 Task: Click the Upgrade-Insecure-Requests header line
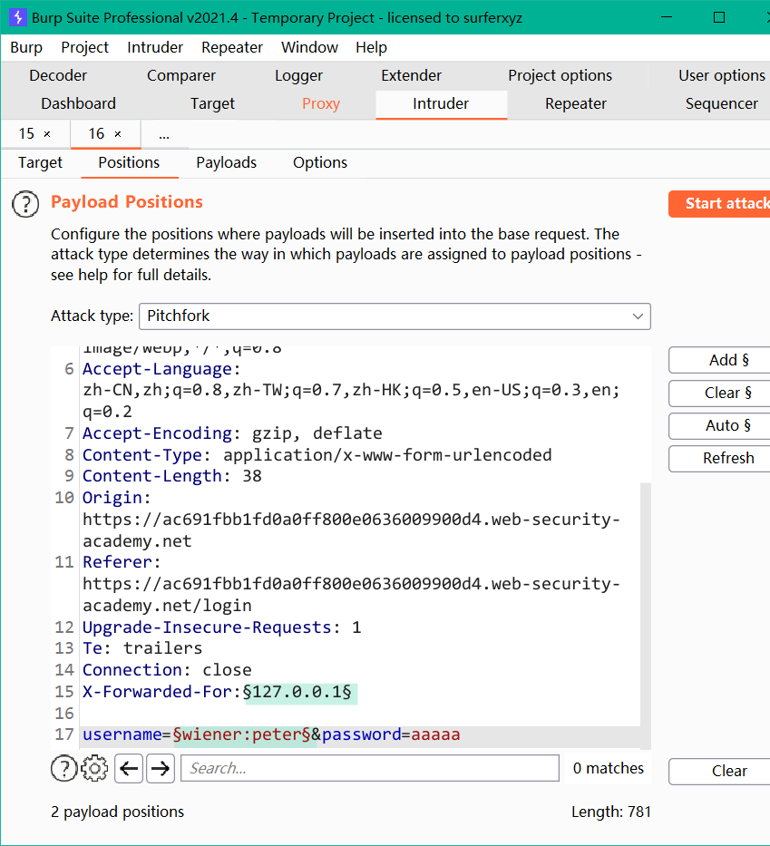pos(222,627)
